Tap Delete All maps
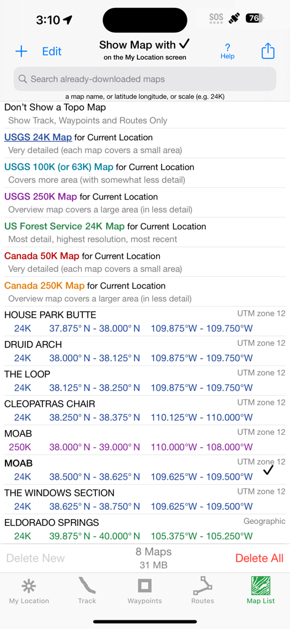The width and height of the screenshot is (290, 629). point(259,558)
